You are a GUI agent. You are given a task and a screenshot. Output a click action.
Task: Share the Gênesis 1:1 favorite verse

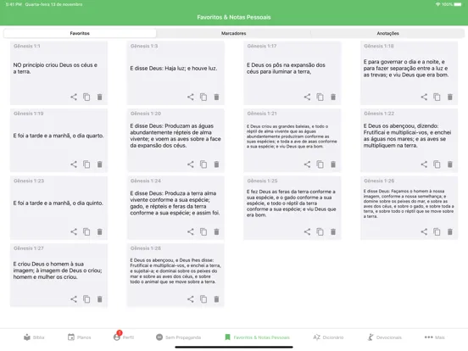click(x=74, y=97)
